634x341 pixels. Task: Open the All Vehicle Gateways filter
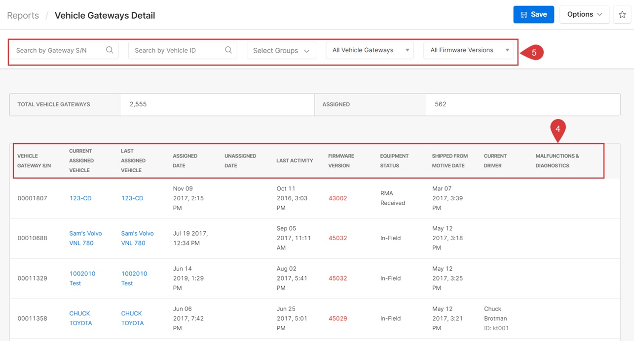pyautogui.click(x=370, y=50)
